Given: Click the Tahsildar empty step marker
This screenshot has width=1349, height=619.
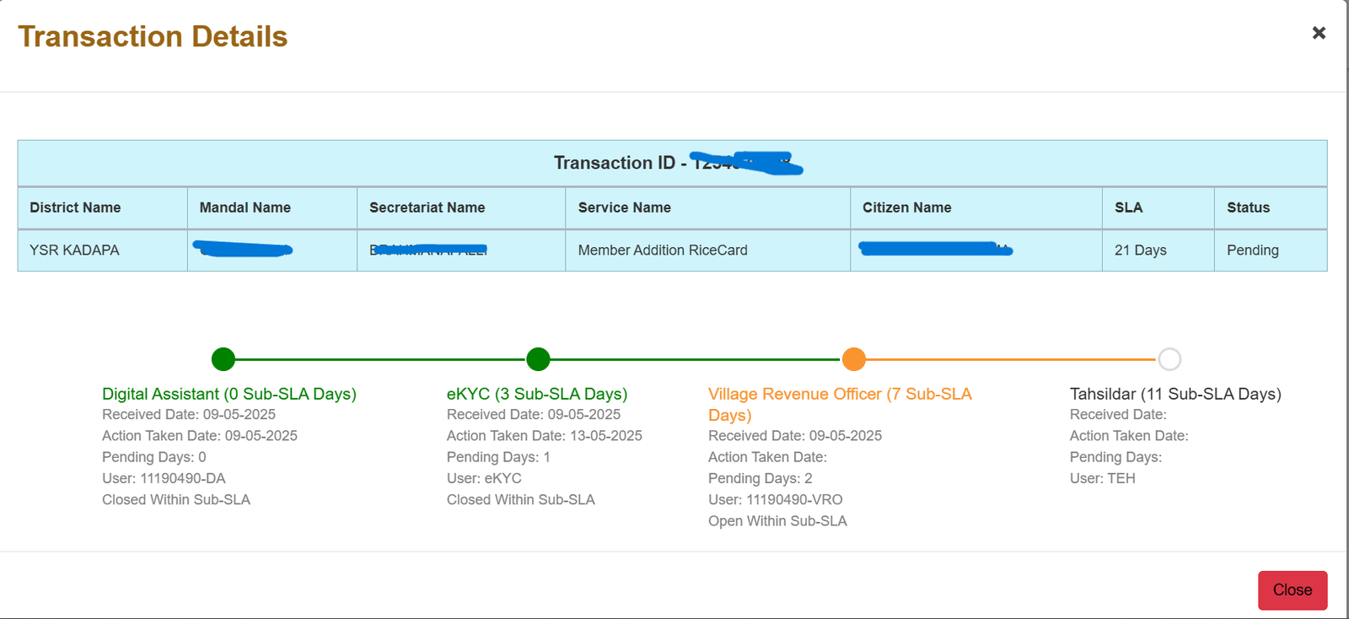Looking at the screenshot, I should tap(1169, 359).
